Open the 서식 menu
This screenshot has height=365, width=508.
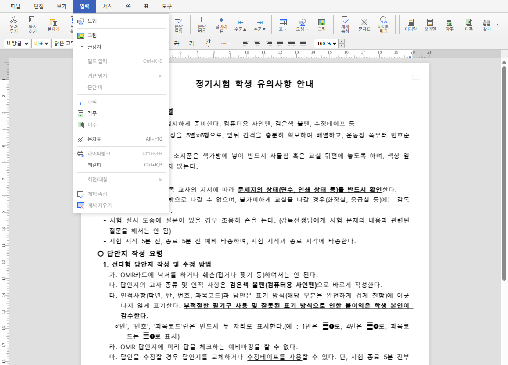[108, 6]
